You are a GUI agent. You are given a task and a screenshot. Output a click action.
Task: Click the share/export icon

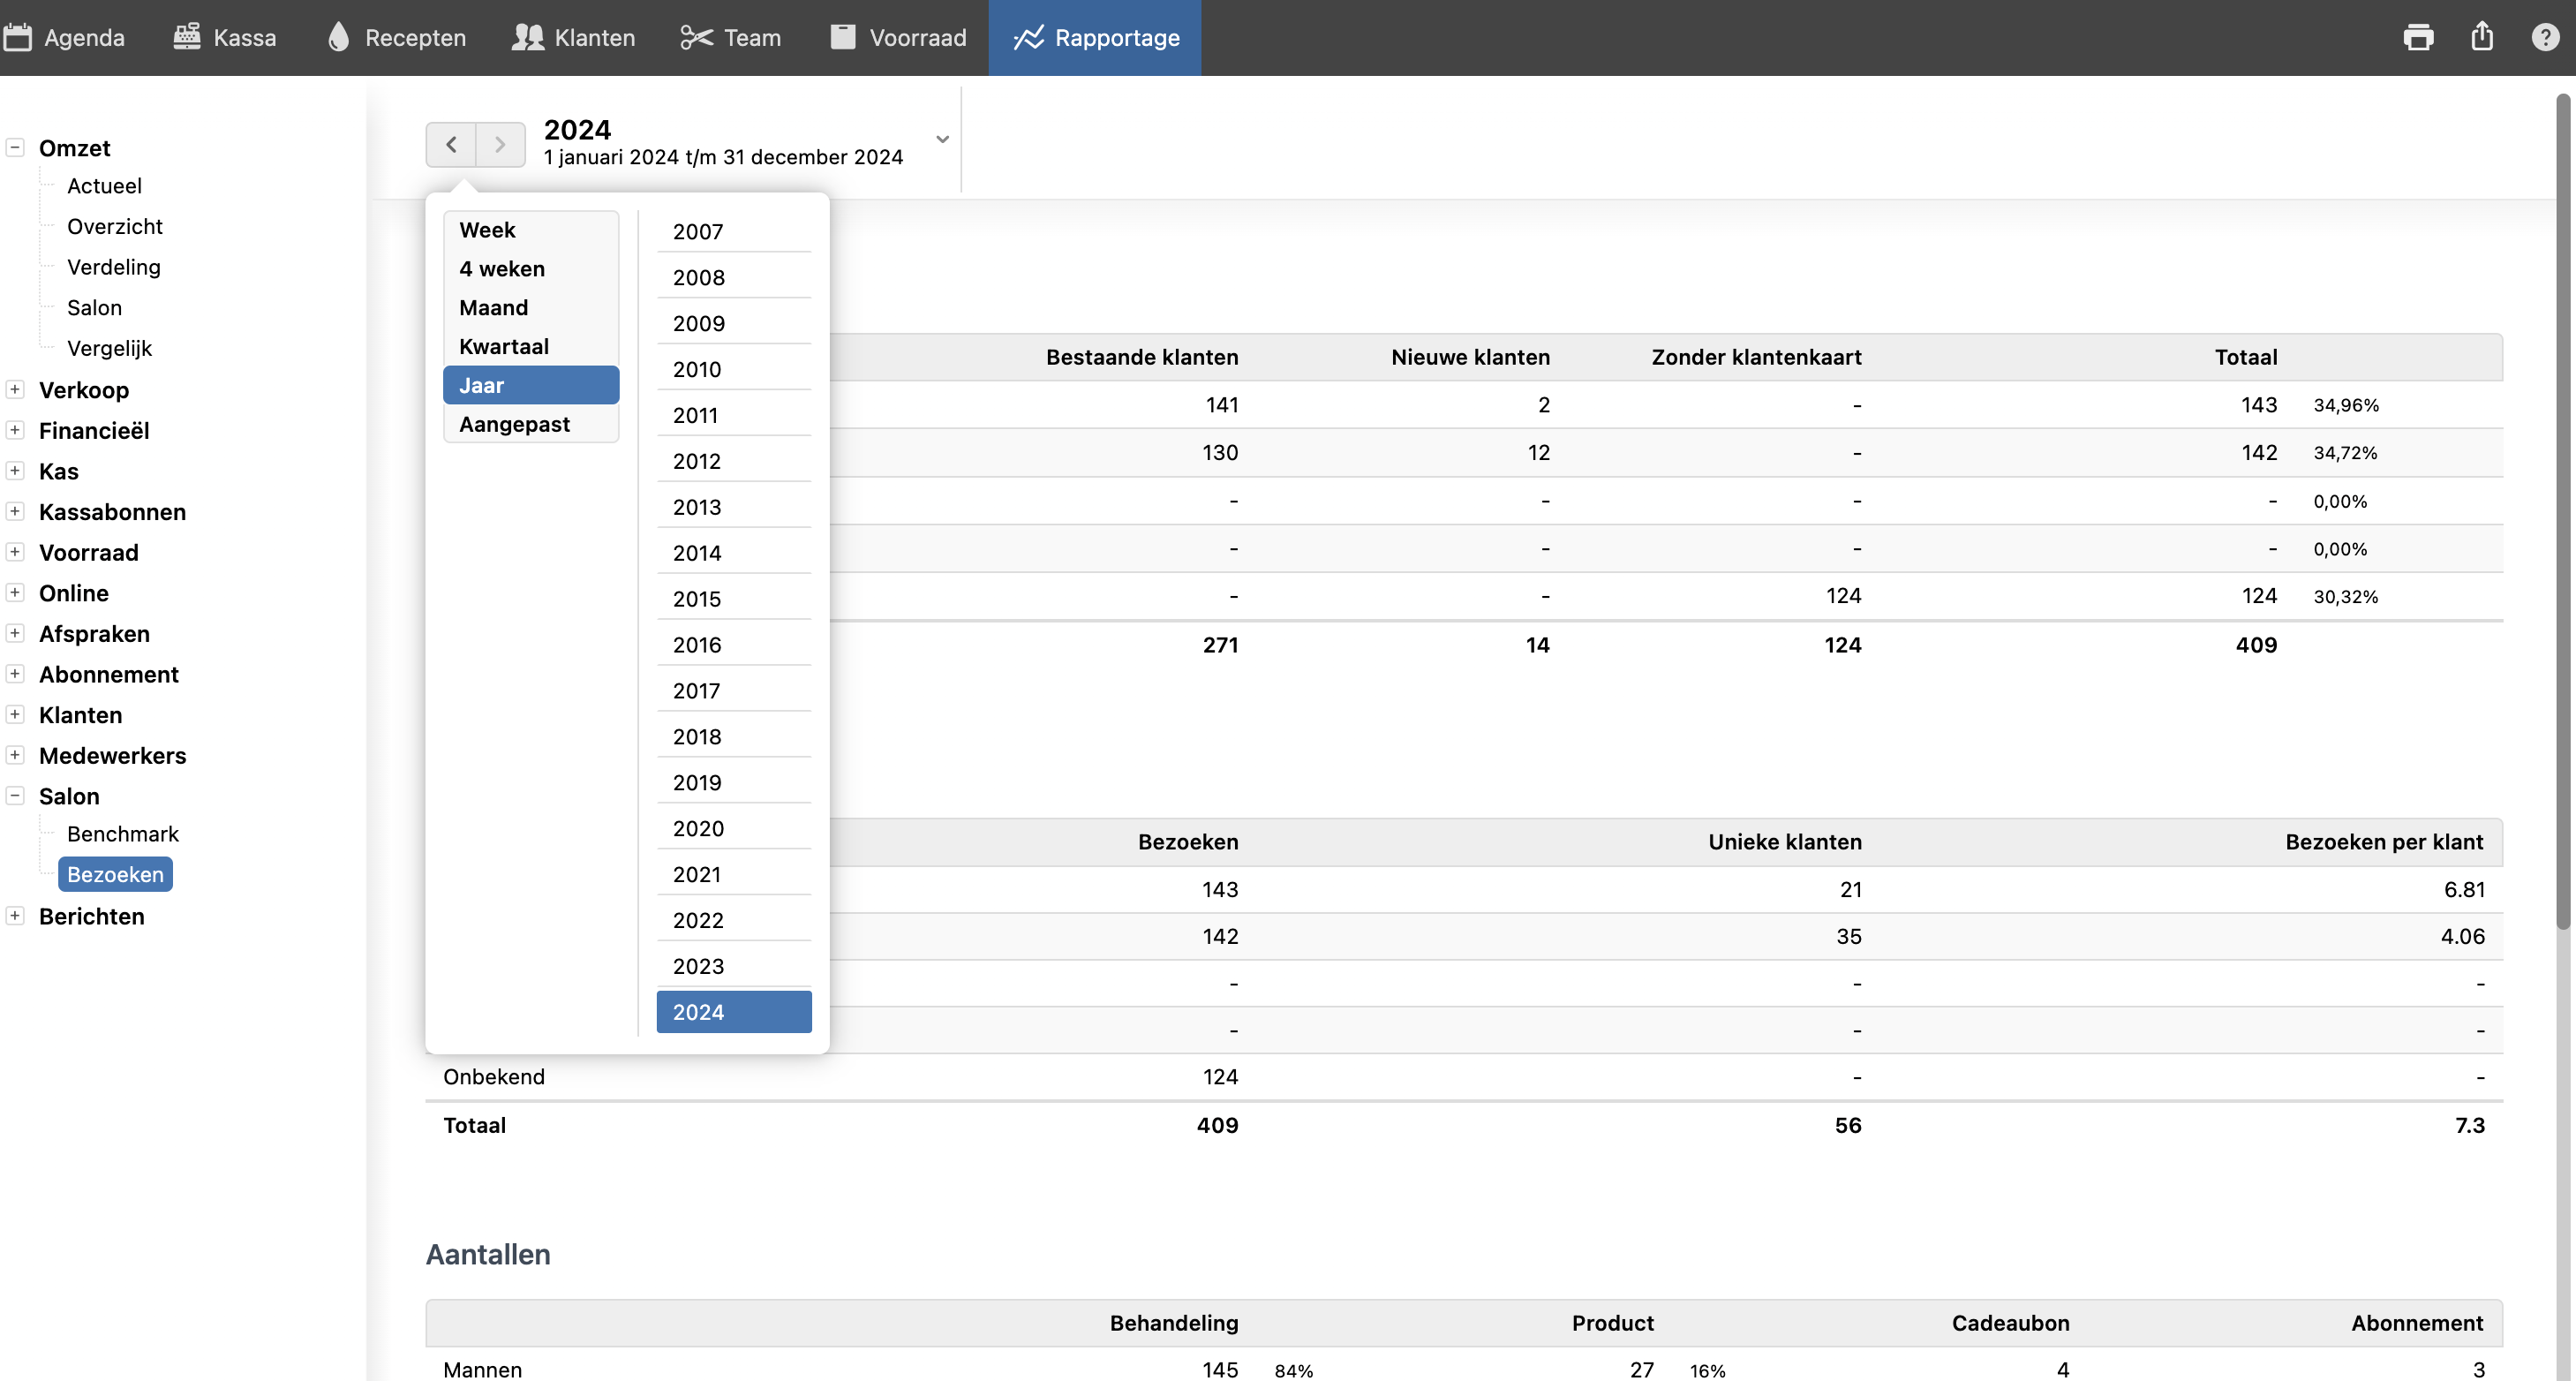click(x=2482, y=38)
